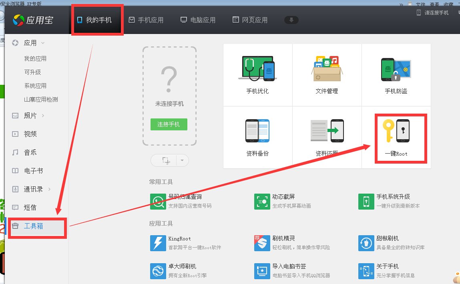460x284 pixels.
Task: Open the 刷机精灵 flashing tool
Action: point(262,243)
